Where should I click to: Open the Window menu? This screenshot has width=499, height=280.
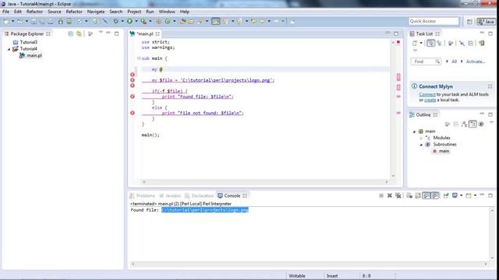[167, 12]
